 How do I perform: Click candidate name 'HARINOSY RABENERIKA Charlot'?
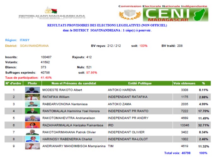coord(67,139)
